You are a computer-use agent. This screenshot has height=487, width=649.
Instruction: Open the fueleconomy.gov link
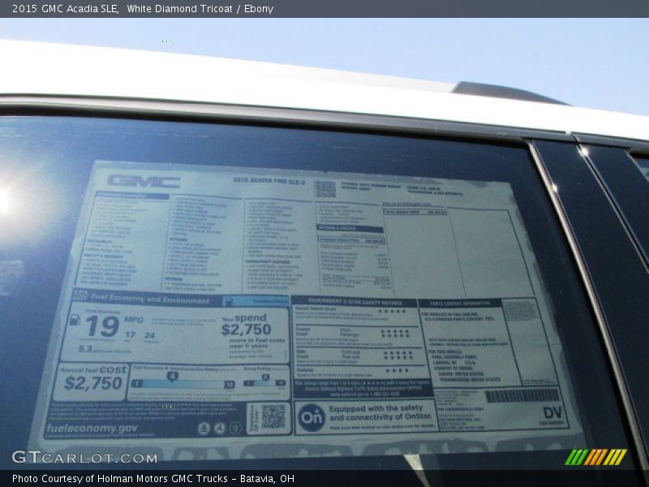[x=92, y=428]
